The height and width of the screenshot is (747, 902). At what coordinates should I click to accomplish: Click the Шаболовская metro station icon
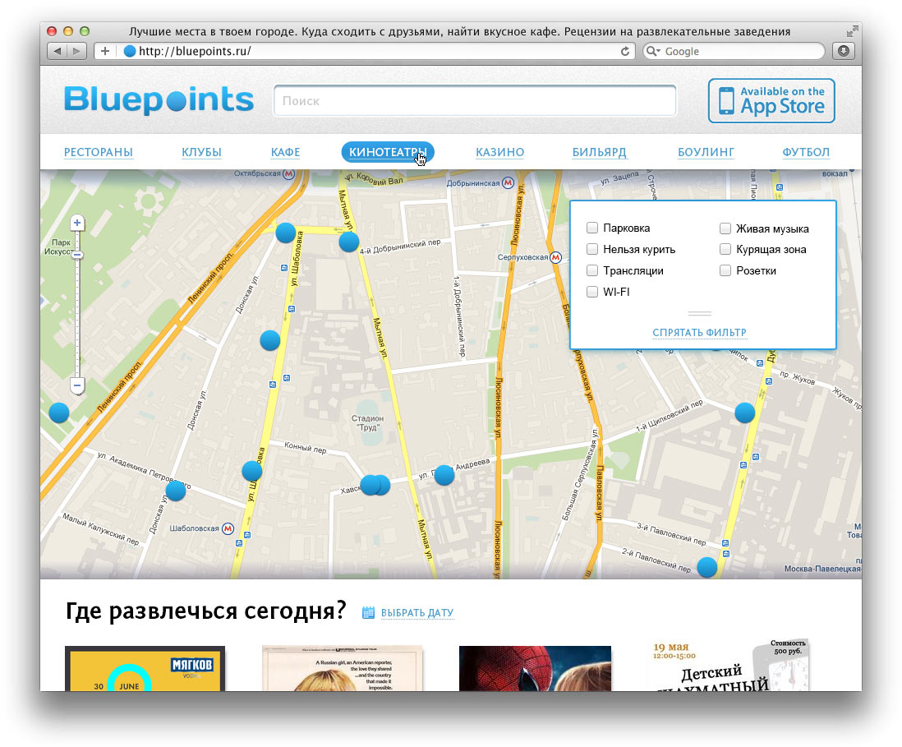pyautogui.click(x=228, y=528)
